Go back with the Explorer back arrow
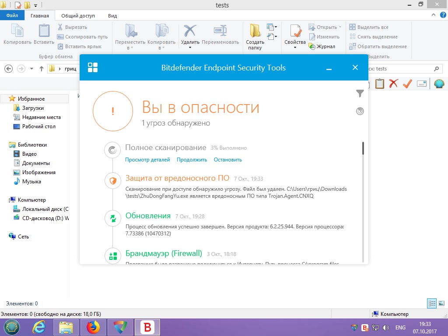448x336 pixels. pos(9,69)
